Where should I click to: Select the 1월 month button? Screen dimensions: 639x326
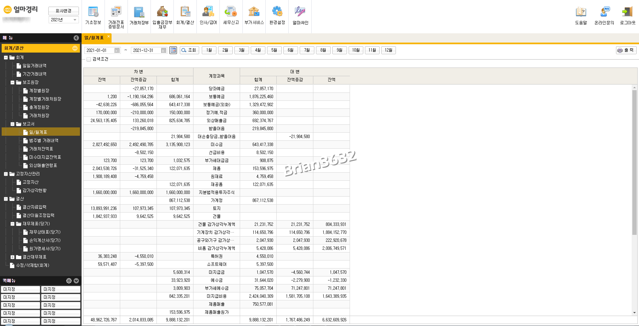[209, 50]
